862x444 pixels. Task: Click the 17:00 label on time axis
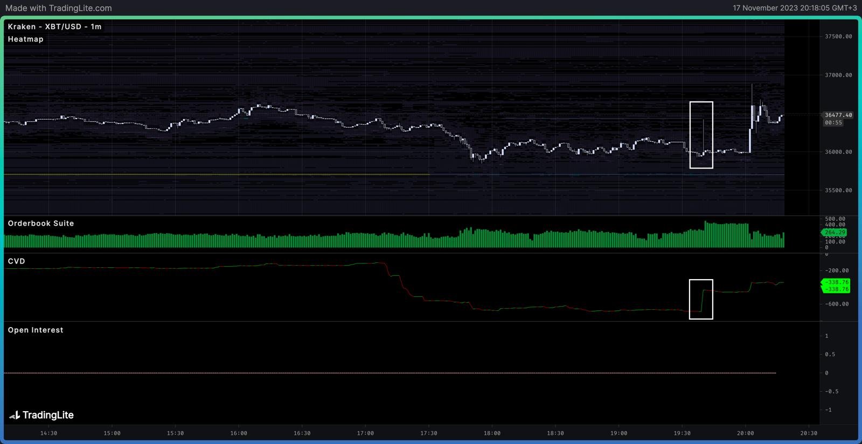click(365, 433)
